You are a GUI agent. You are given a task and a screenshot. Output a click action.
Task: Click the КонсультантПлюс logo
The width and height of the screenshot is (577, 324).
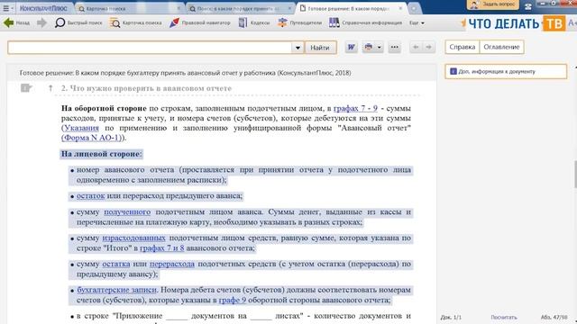(x=43, y=8)
